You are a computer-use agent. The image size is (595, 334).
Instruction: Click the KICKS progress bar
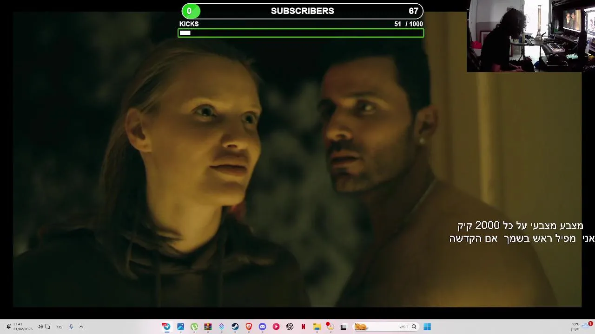[301, 33]
